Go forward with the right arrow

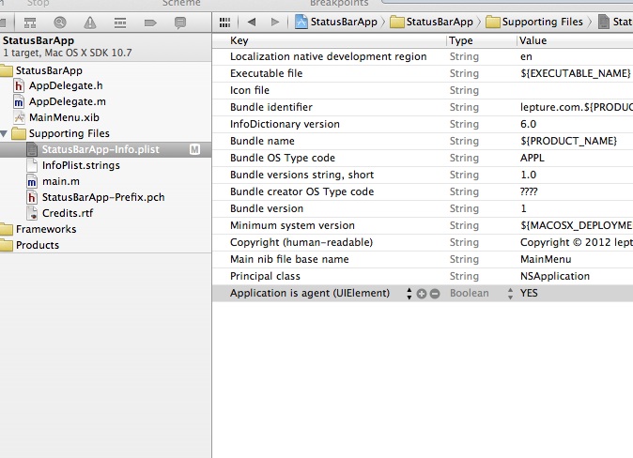point(275,22)
